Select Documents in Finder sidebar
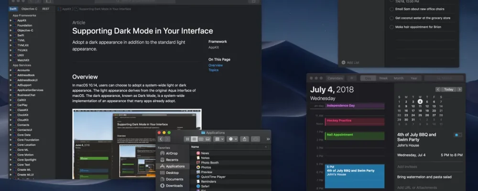This screenshot has height=191, width=478. click(172, 179)
